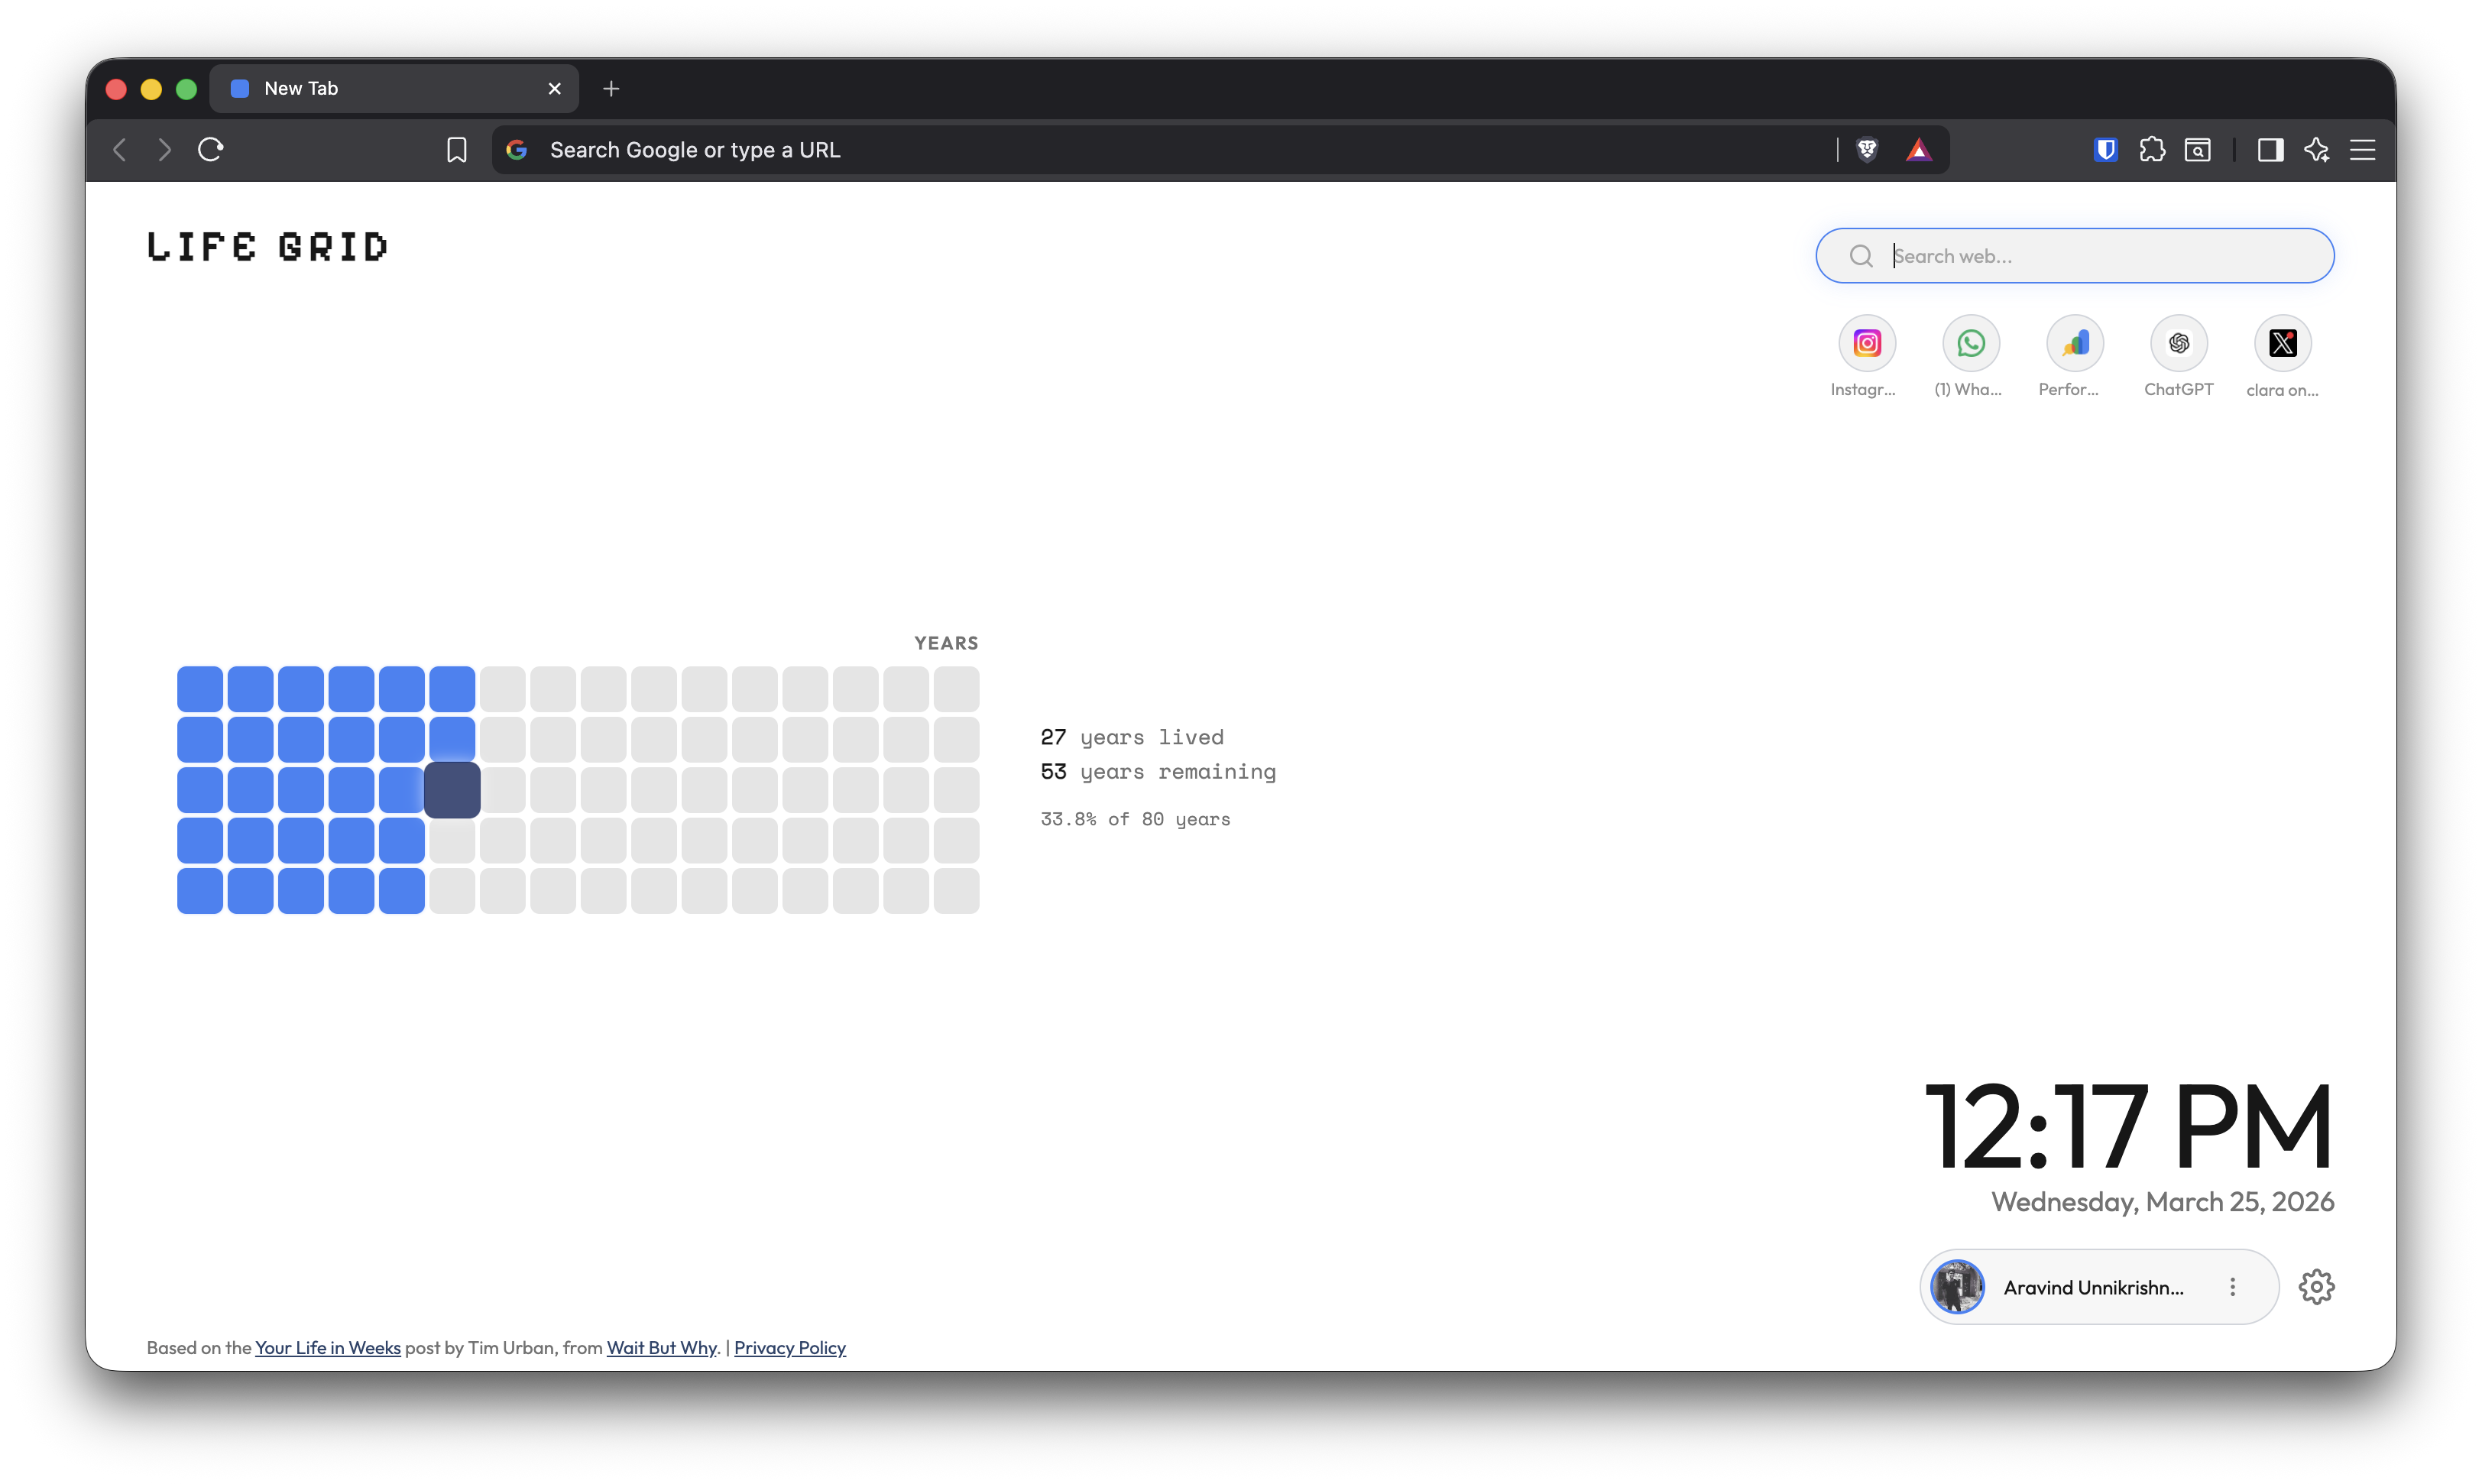Screen dimensions: 2482x1484
Task: Open the Privacy Policy link
Action: point(789,1347)
